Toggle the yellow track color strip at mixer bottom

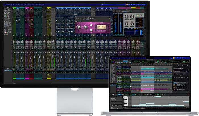(49, 78)
